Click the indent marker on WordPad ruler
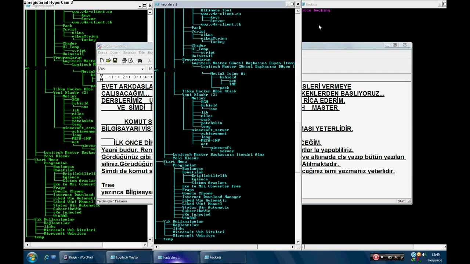470x264 pixels. click(x=102, y=78)
